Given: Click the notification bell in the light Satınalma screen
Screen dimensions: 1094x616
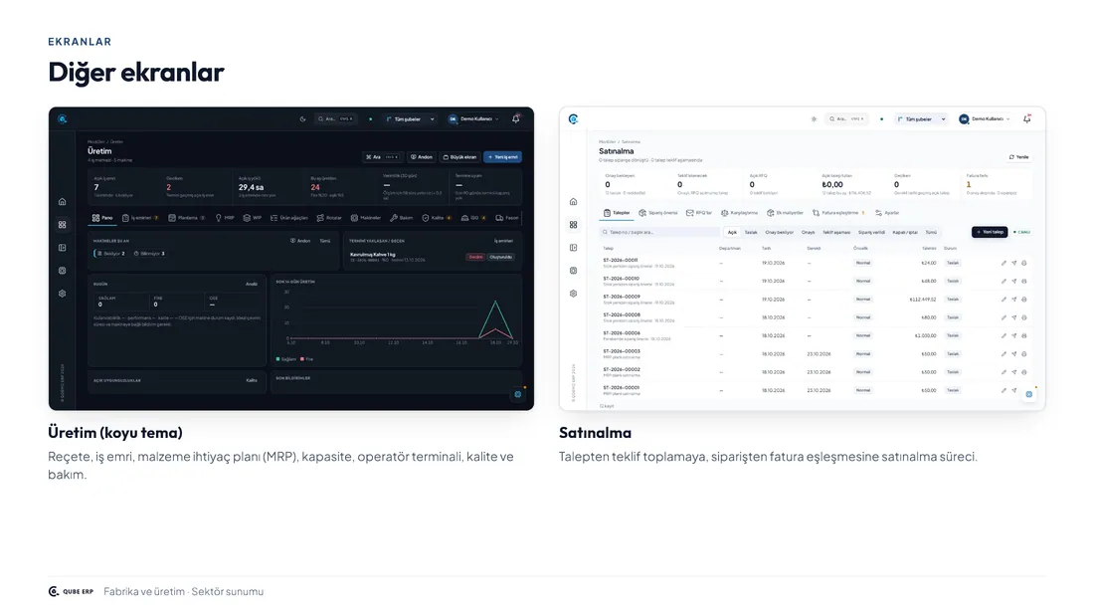Looking at the screenshot, I should (1027, 118).
